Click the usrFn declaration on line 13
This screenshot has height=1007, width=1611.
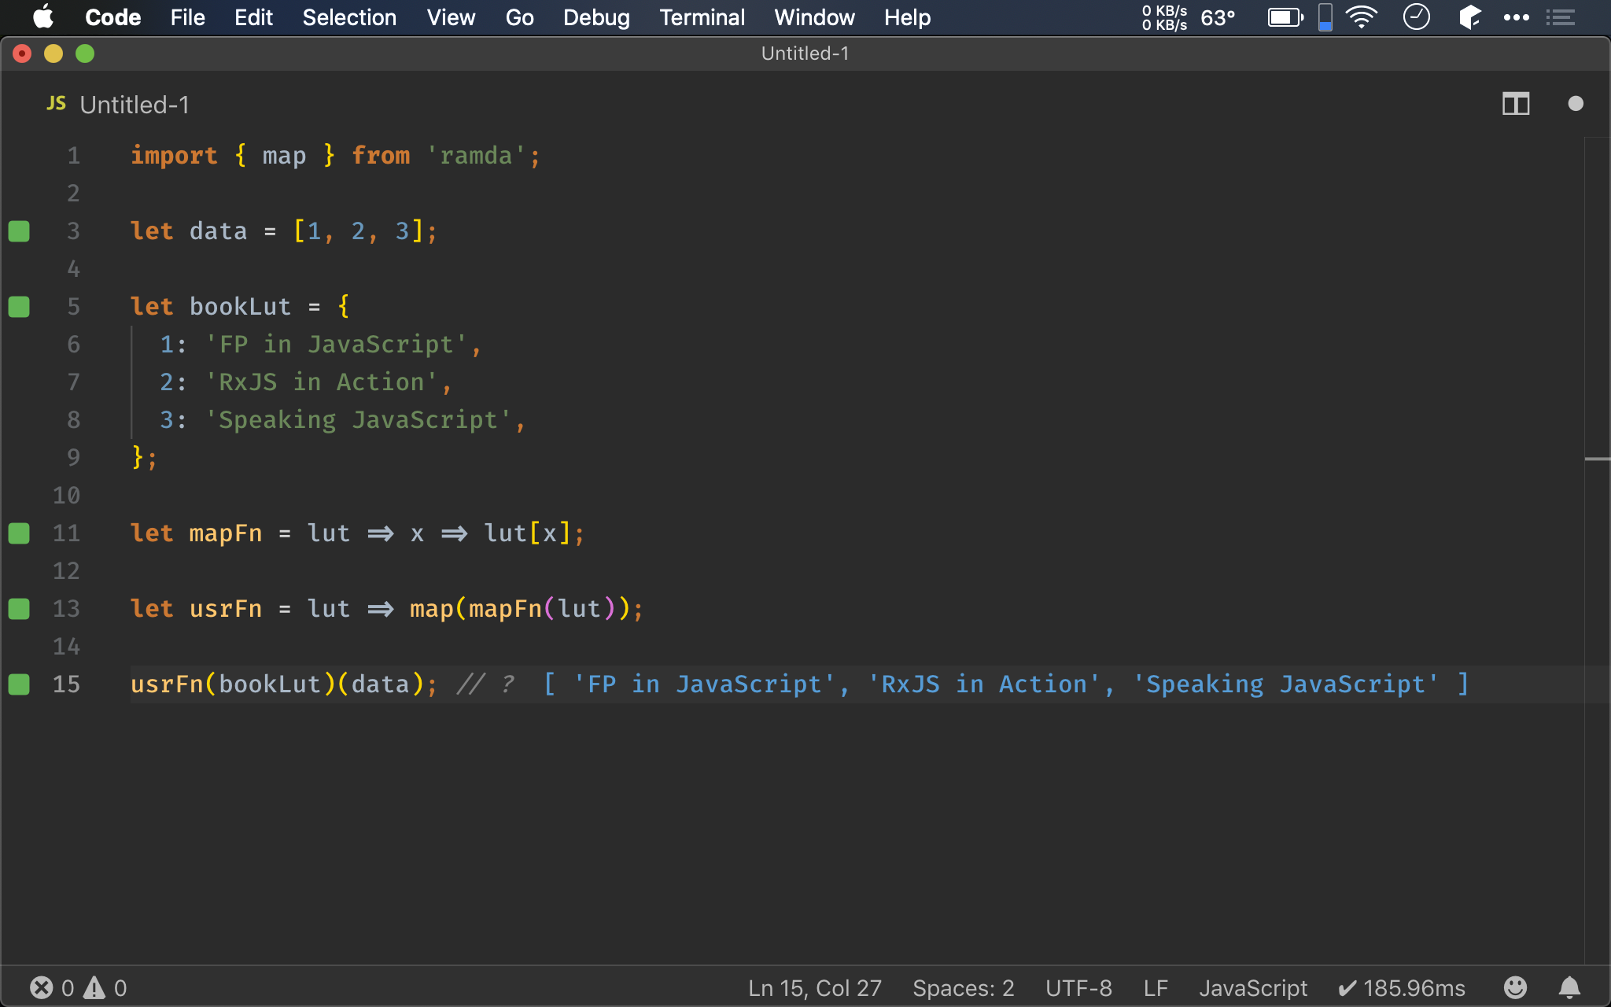pos(226,609)
